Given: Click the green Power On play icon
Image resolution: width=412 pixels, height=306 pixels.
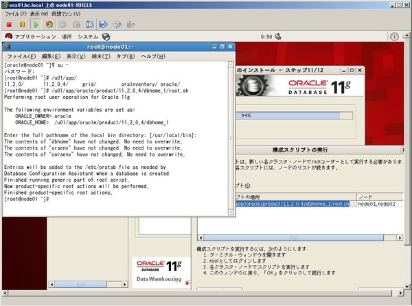Looking at the screenshot, I should tap(36, 25).
